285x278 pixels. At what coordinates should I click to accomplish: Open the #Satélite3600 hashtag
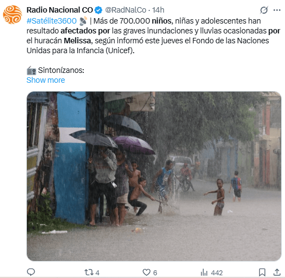(x=52, y=21)
